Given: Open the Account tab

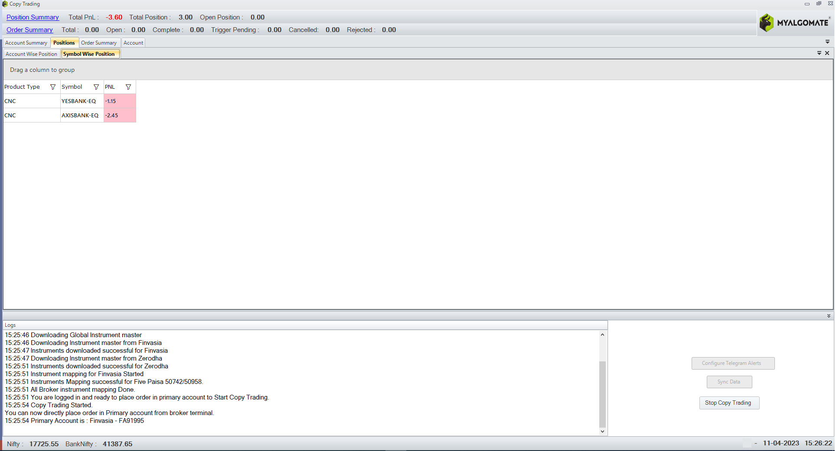Looking at the screenshot, I should point(133,43).
